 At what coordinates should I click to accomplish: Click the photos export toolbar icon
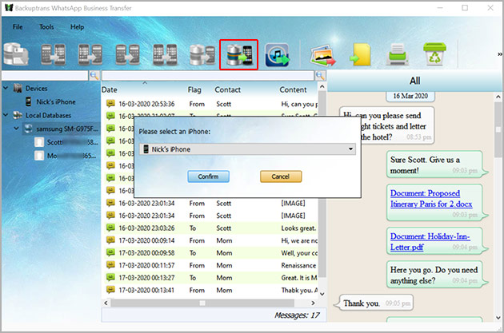[322, 54]
